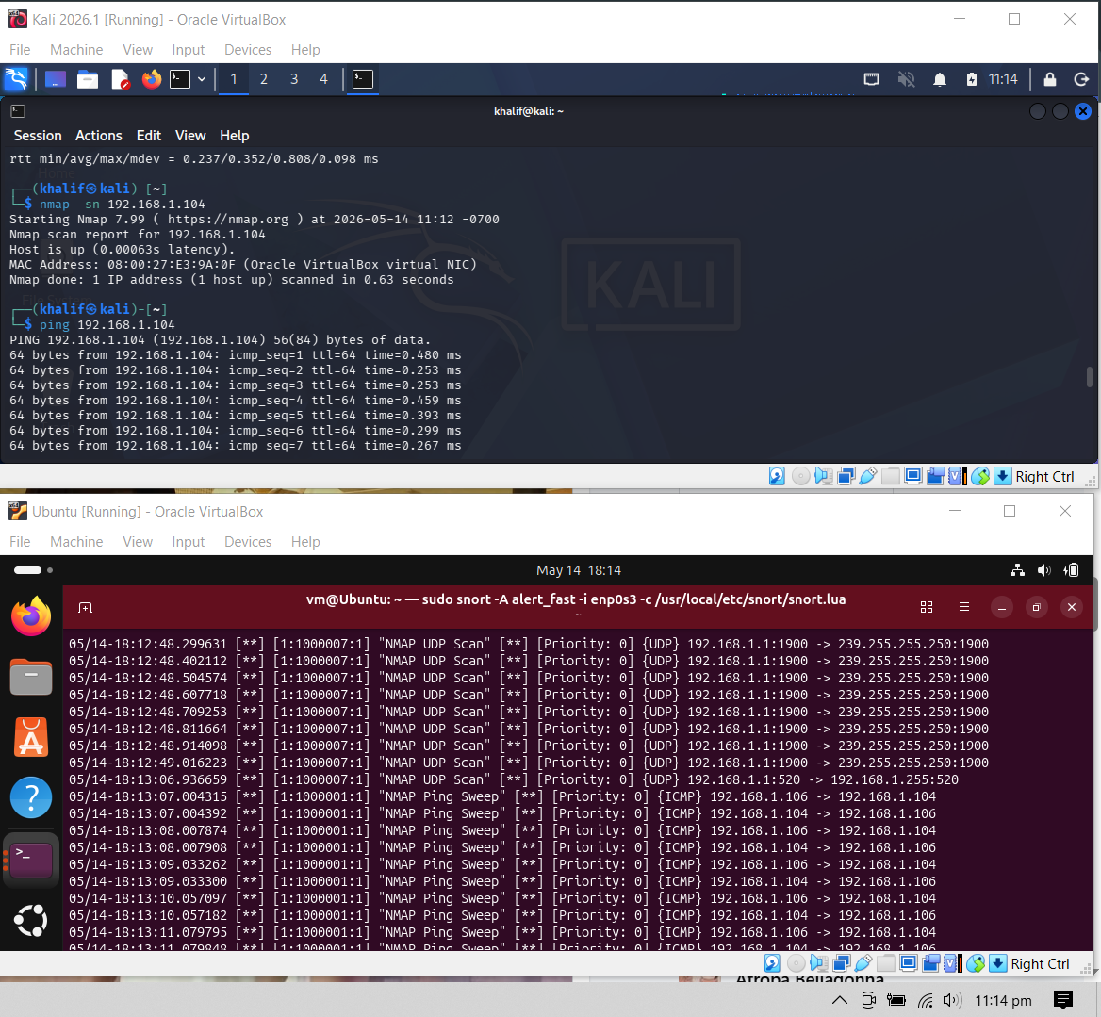This screenshot has height=1017, width=1101.
Task: Click recording icon in Kali VM status bar
Action: [x=935, y=476]
